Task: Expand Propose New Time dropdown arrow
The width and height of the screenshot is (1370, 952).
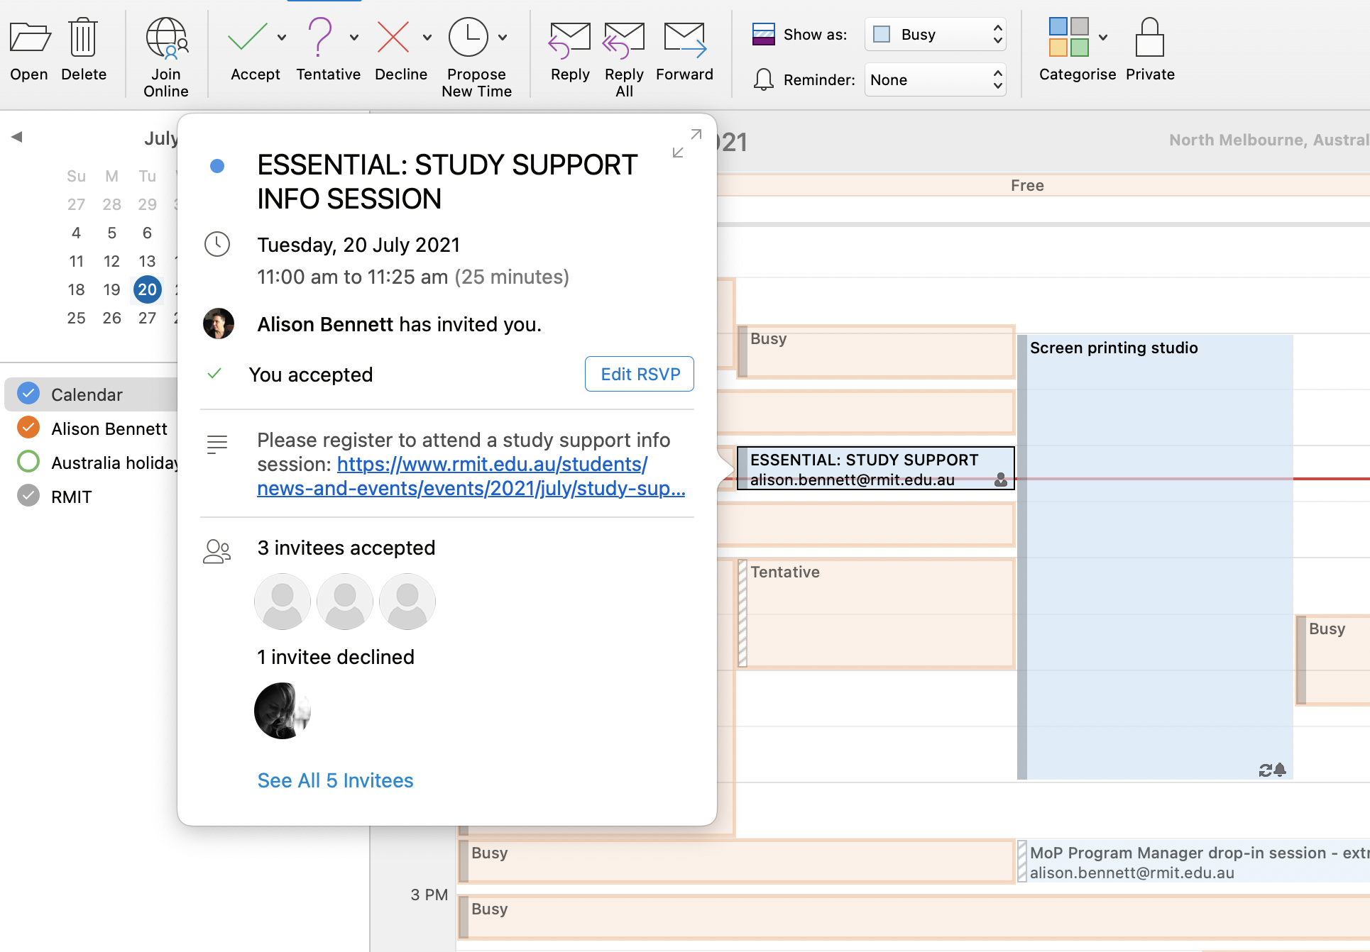Action: tap(503, 38)
